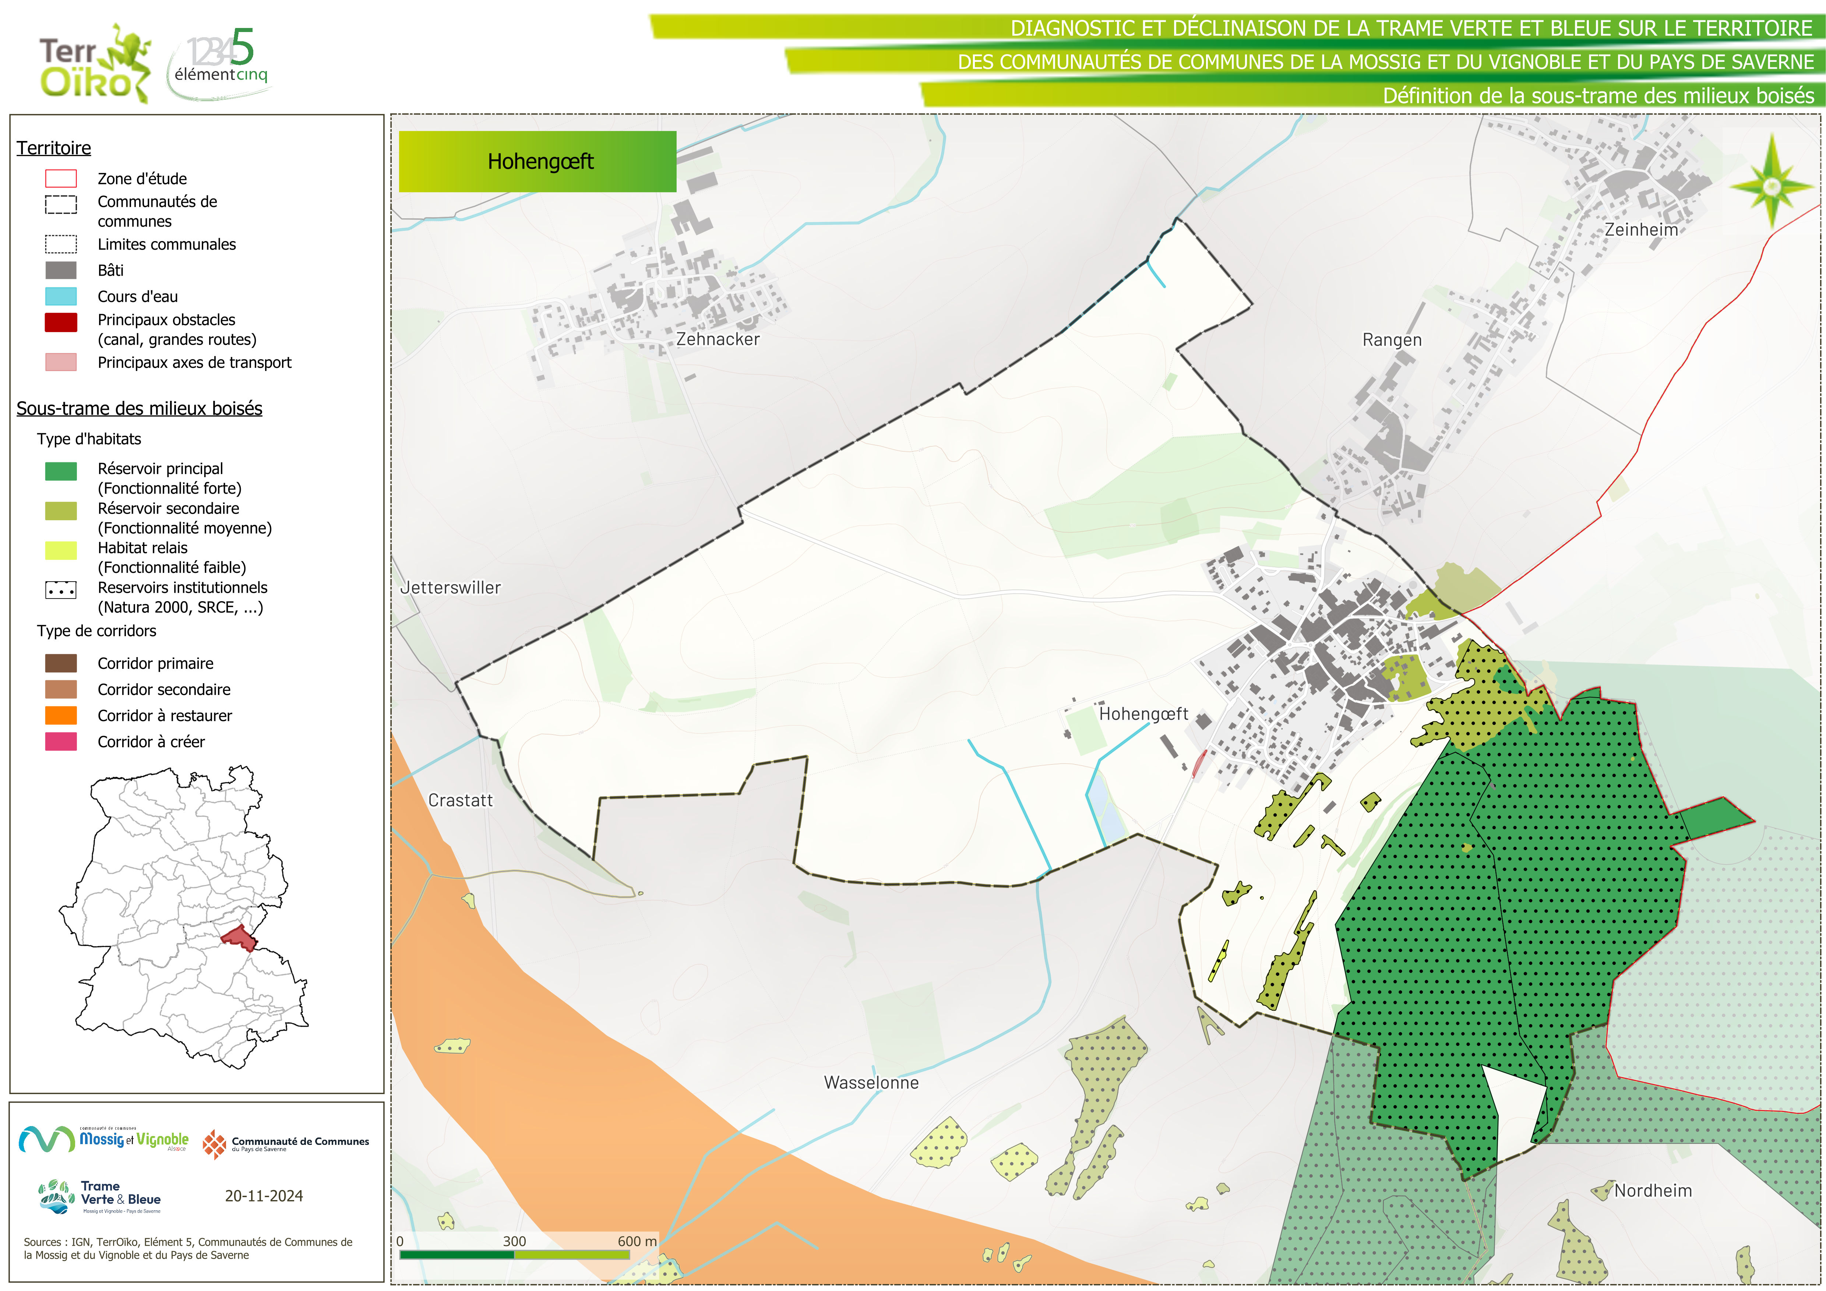Click the TerrOïko frog logo

coord(95,64)
